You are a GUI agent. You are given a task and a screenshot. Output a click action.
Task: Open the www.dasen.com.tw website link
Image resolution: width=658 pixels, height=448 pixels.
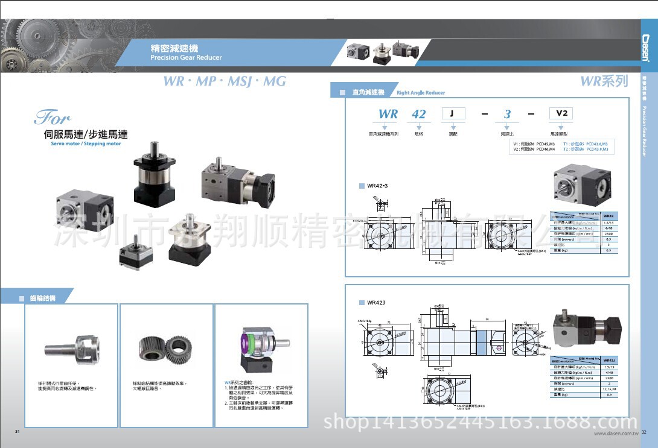[616, 433]
